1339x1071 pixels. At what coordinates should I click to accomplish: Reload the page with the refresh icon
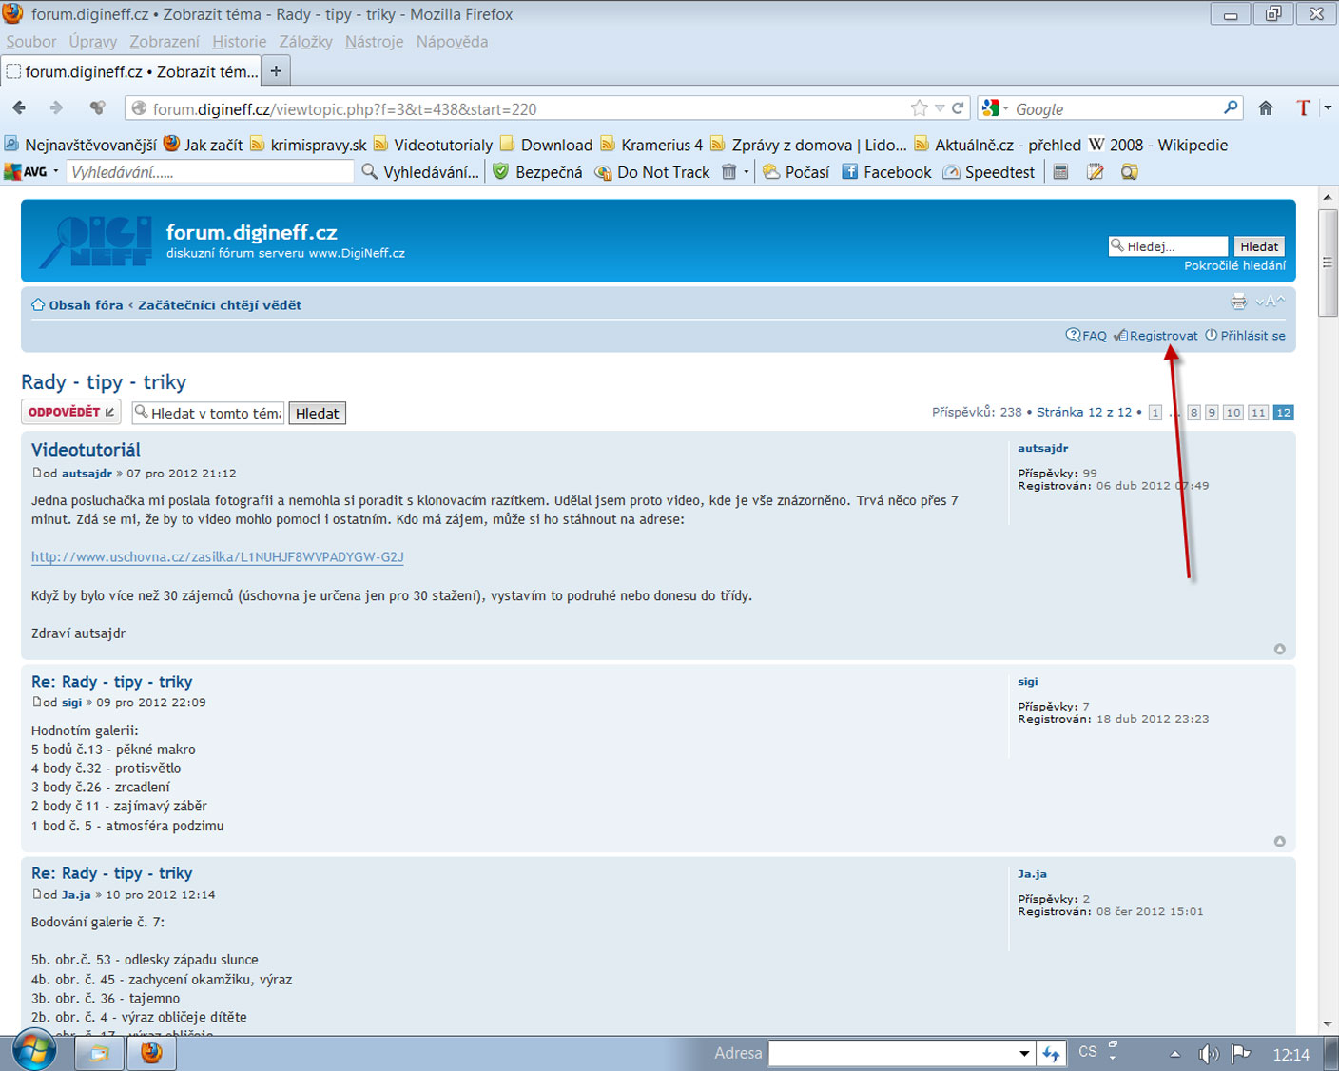(x=958, y=108)
